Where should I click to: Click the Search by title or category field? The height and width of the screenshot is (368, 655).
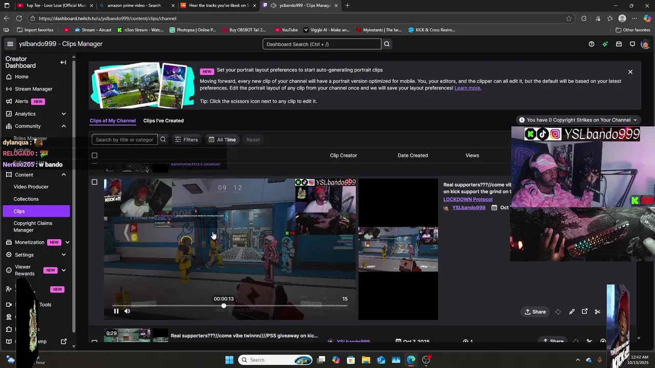click(x=124, y=140)
